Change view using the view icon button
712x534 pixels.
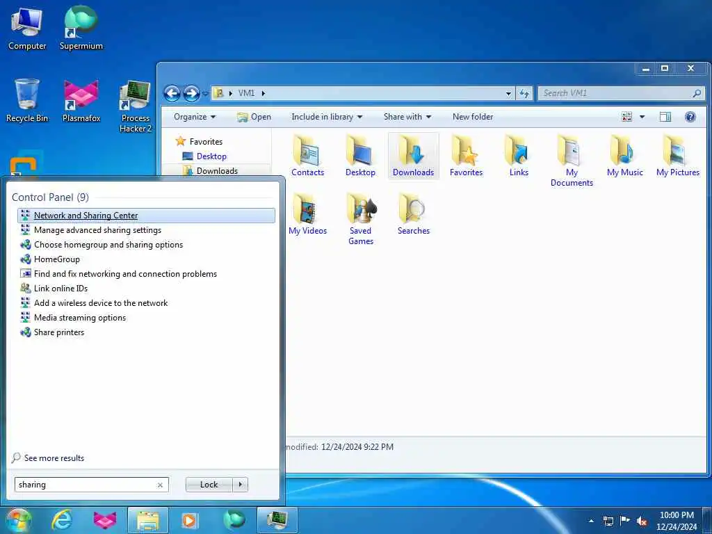626,117
